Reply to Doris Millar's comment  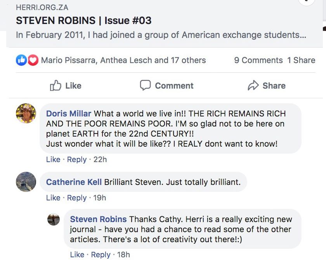click(x=77, y=159)
